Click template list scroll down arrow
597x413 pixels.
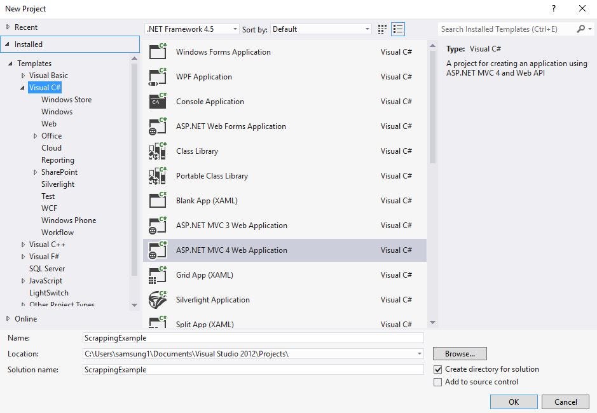[432, 322]
